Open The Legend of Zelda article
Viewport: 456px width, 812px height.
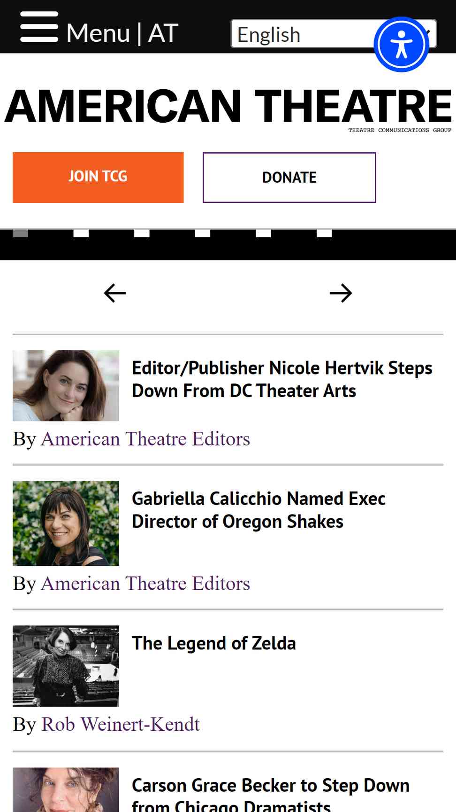click(214, 643)
